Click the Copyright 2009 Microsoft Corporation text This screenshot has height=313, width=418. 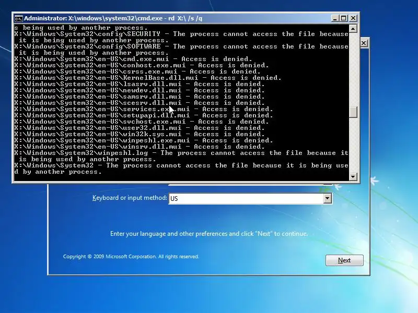[x=131, y=257]
